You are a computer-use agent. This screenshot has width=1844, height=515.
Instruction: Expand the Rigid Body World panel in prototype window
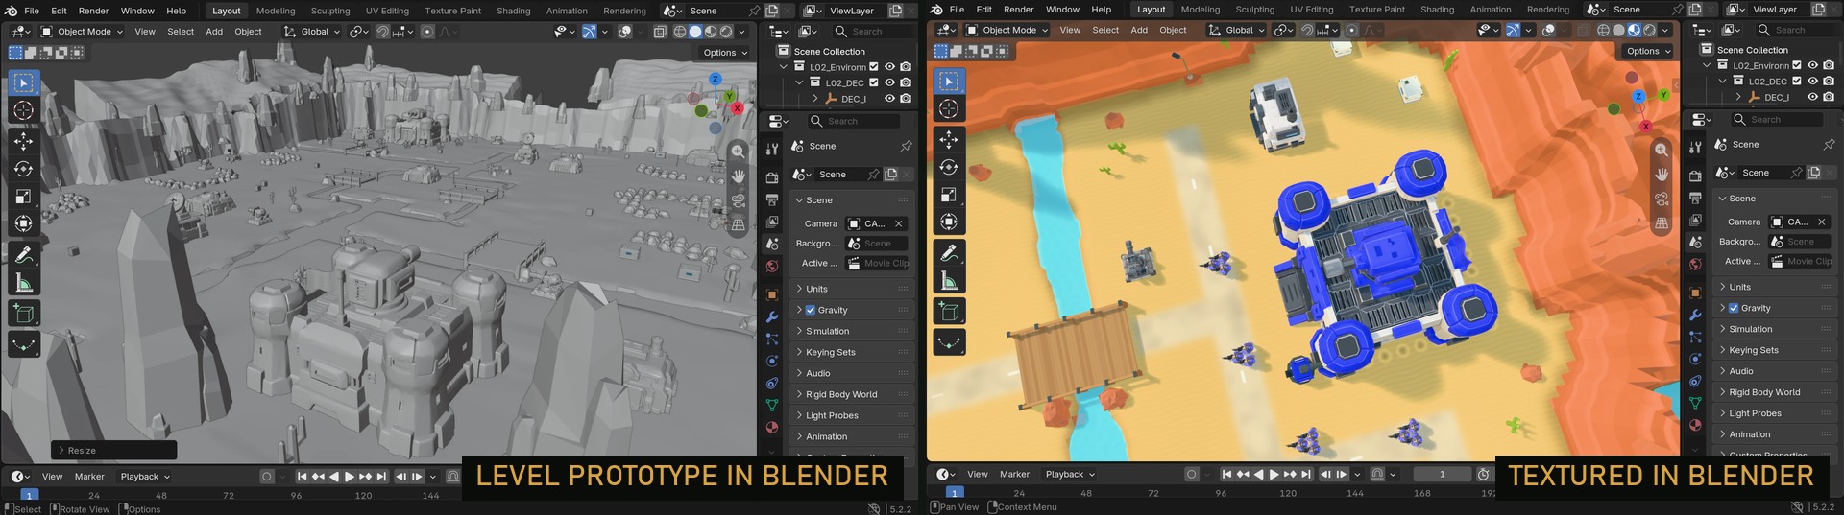[852, 394]
